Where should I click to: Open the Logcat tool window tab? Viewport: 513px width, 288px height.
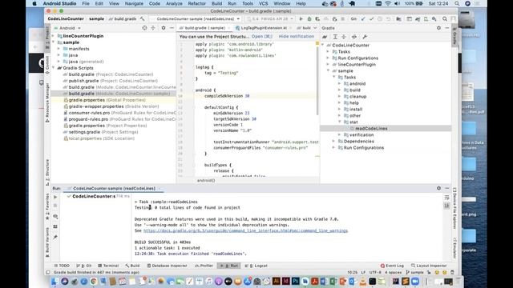256,266
